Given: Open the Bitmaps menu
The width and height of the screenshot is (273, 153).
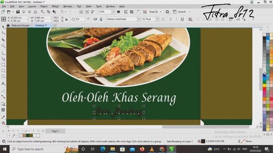Looking at the screenshot, I should click(68, 6).
